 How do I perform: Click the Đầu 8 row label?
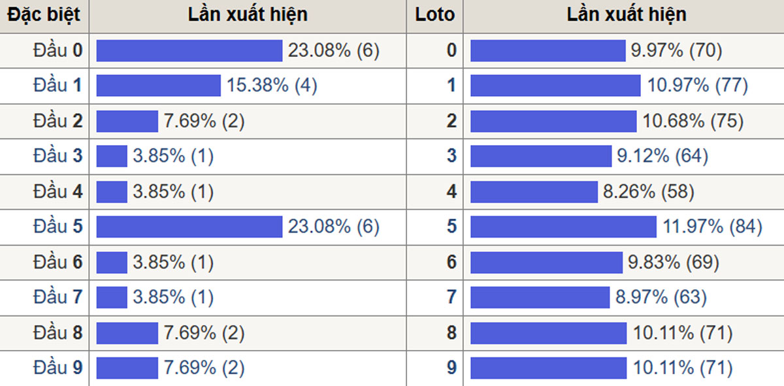pyautogui.click(x=58, y=332)
